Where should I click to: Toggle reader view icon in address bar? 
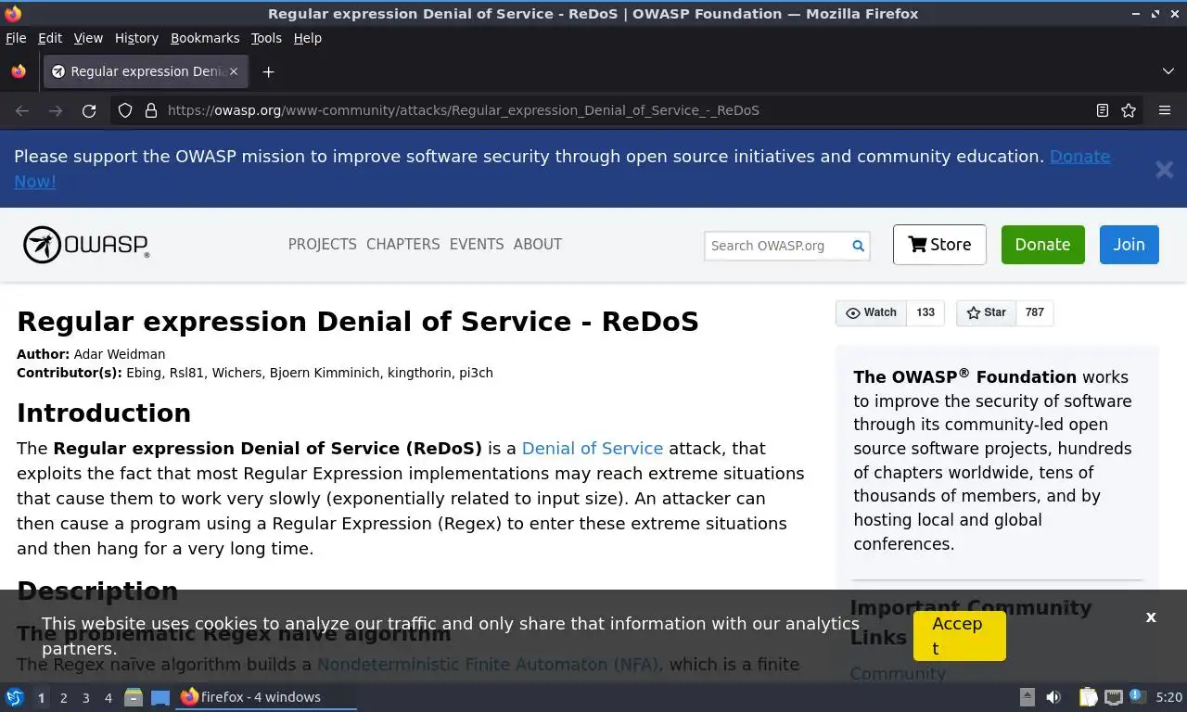coord(1102,110)
